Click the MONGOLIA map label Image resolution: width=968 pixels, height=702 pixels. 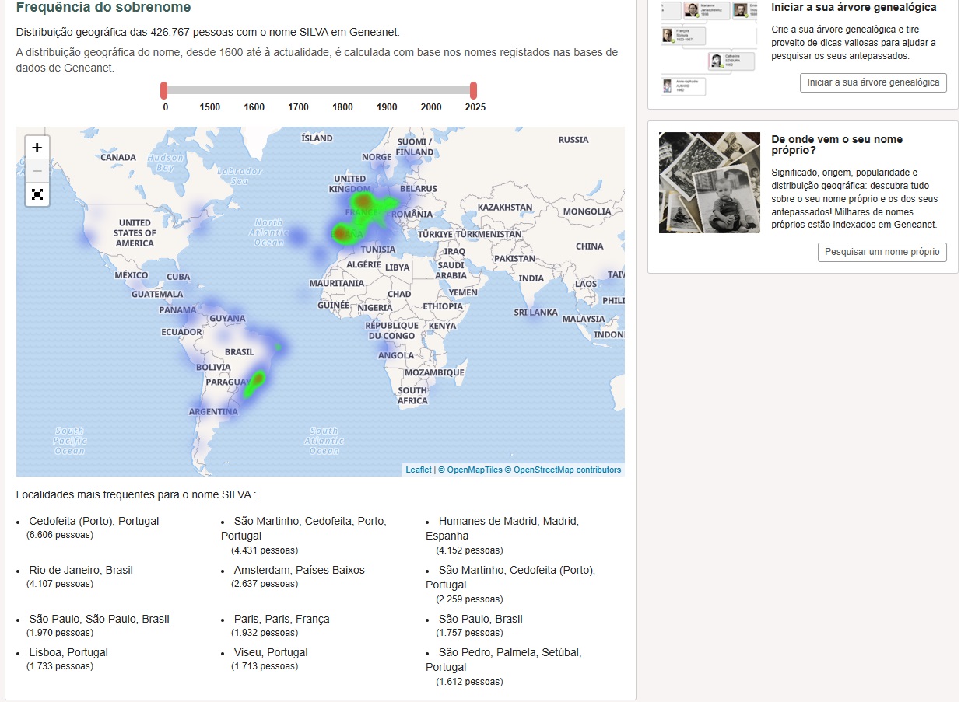[x=587, y=211]
